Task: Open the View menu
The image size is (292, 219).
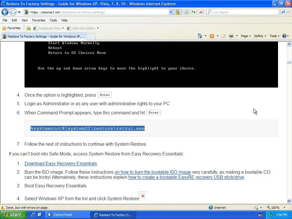Action: pos(25,20)
